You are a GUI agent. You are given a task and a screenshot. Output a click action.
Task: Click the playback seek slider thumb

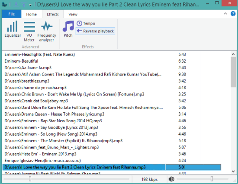tap(30, 179)
